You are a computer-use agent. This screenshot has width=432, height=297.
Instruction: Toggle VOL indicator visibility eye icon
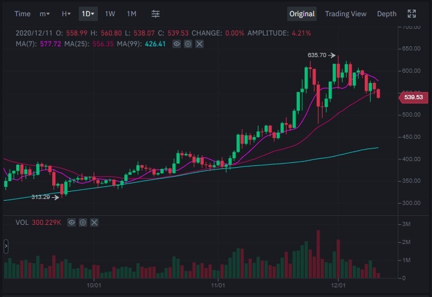tap(71, 222)
